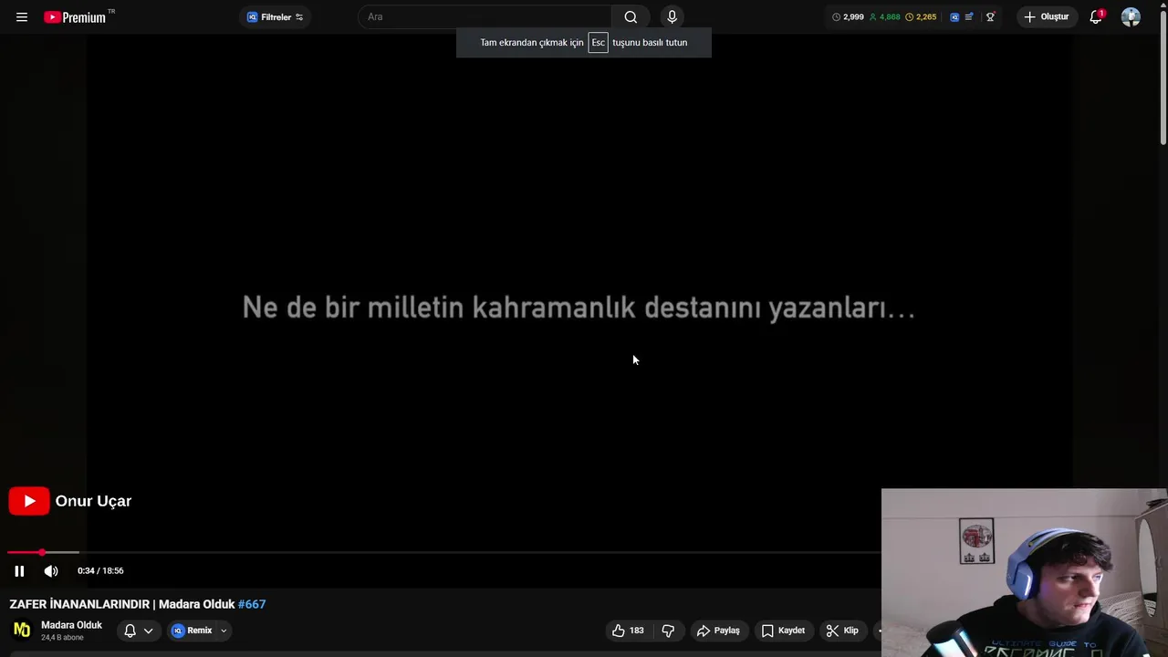The height and width of the screenshot is (657, 1168).
Task: Open the #667 hashtag link
Action: 252,604
